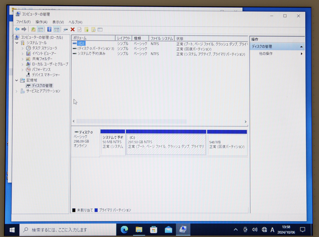Toggle the show/hide action pane toolbar button
Screen dimensions: 319x237
tap(56, 29)
